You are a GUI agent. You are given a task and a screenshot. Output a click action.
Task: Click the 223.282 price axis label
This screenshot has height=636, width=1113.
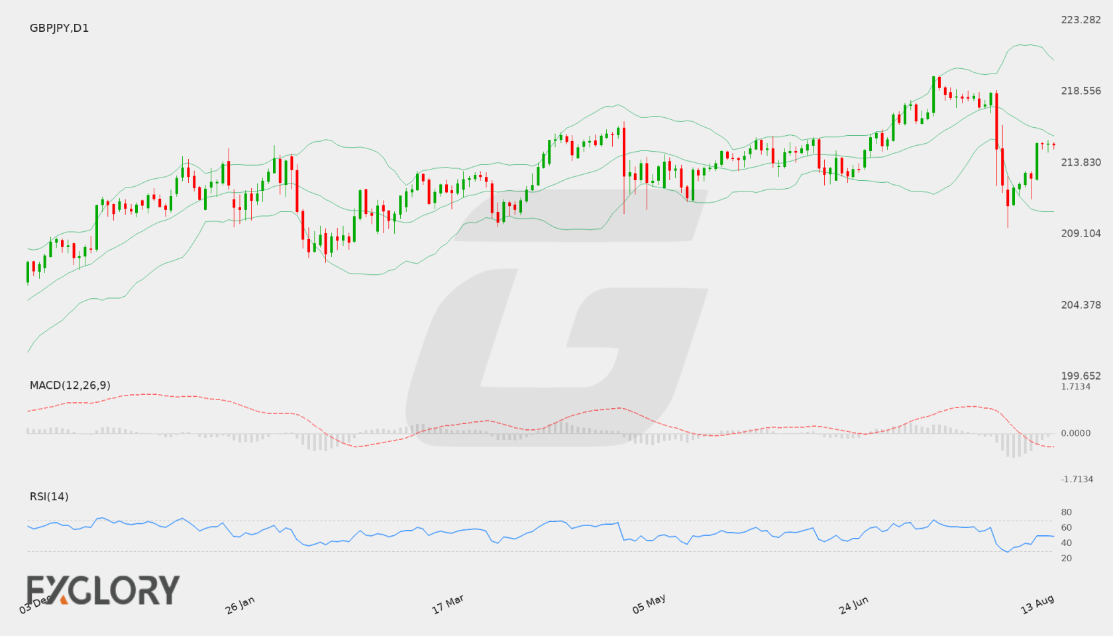pyautogui.click(x=1081, y=20)
